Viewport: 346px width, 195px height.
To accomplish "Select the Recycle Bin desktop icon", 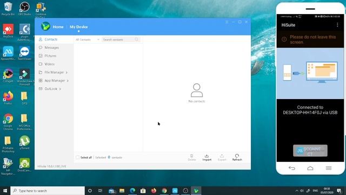I will pyautogui.click(x=8, y=9).
